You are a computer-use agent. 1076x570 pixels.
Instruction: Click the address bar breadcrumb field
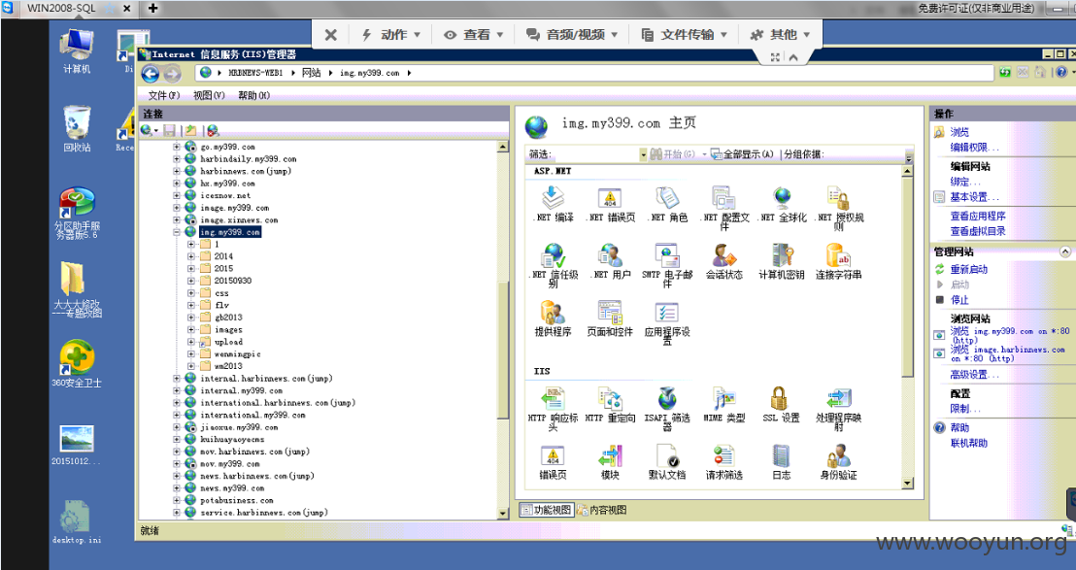click(x=594, y=73)
